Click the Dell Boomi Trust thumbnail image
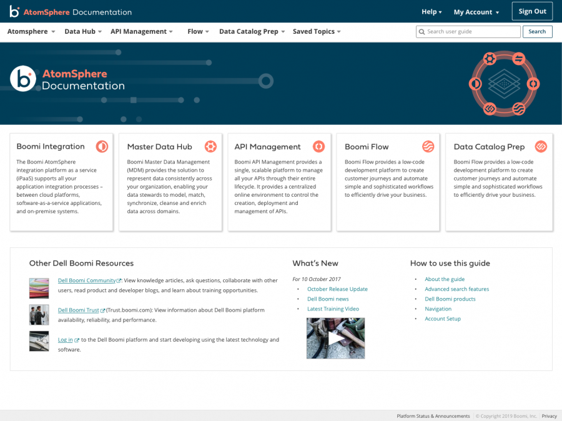The height and width of the screenshot is (421, 562). point(39,315)
